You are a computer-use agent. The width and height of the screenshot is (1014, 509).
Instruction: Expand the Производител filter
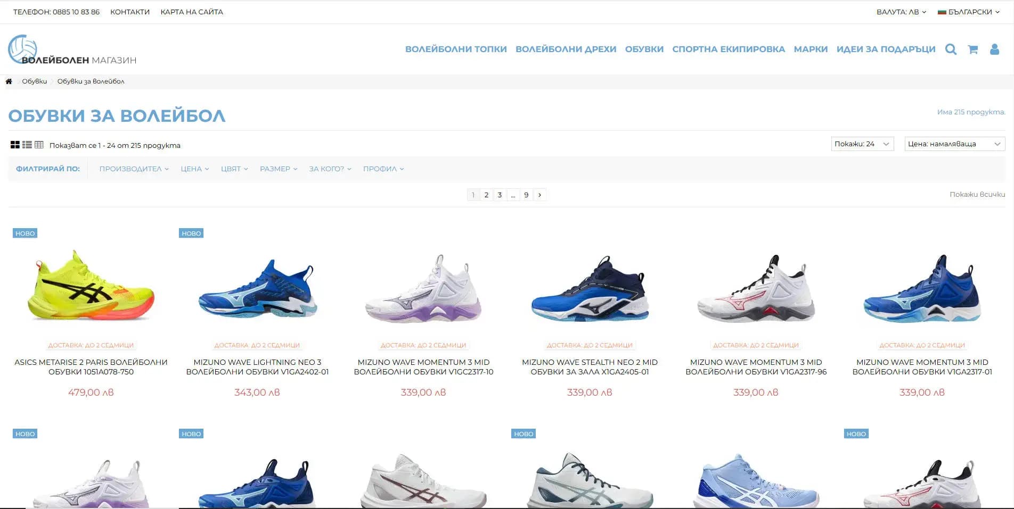pos(134,169)
